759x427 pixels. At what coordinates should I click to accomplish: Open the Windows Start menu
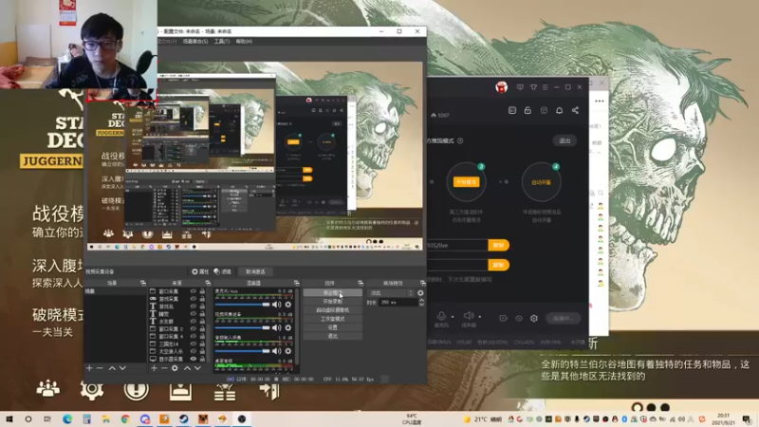coord(9,418)
